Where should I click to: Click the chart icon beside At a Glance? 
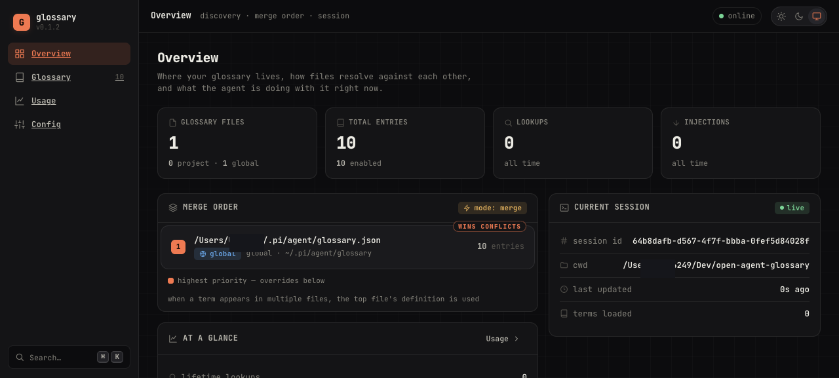coord(173,339)
